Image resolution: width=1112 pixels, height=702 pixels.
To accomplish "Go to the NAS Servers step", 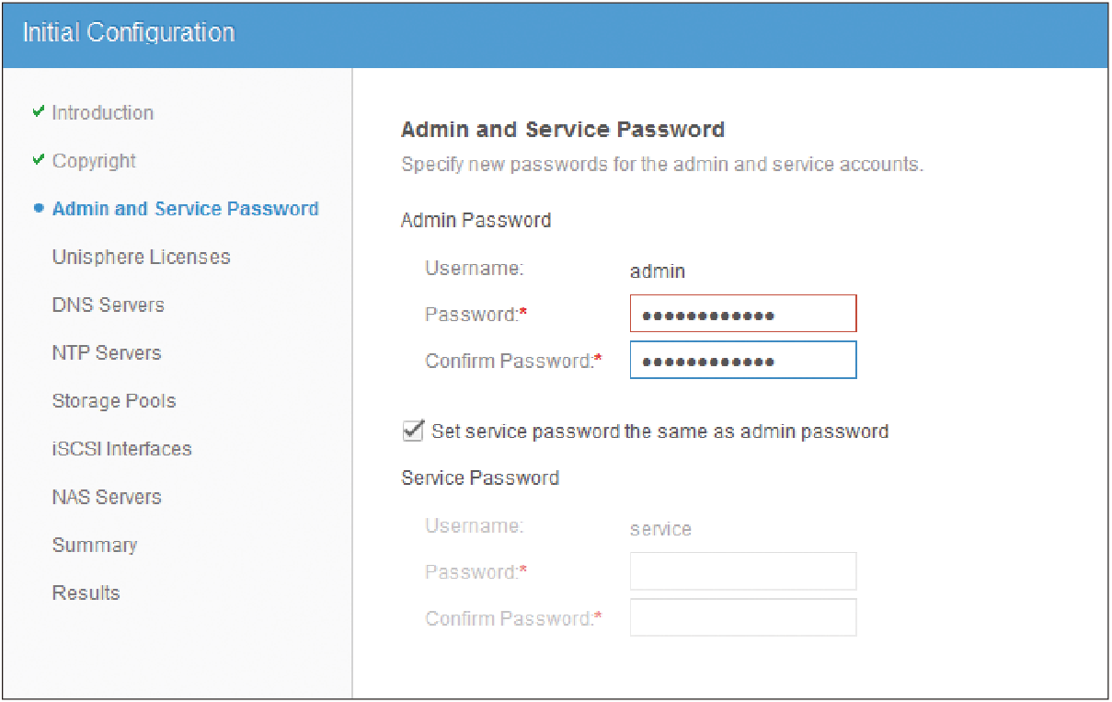I will click(107, 497).
